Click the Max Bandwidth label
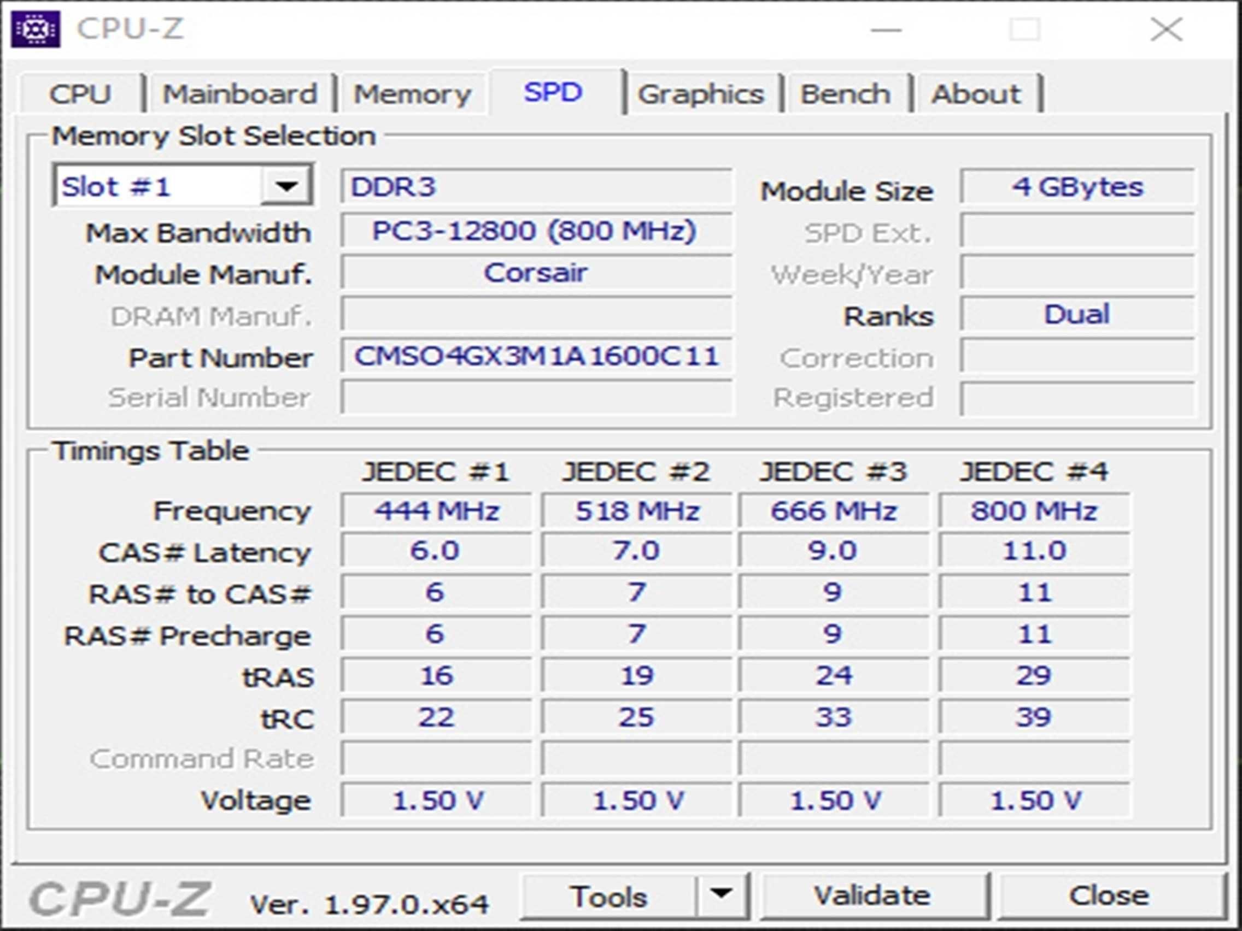The image size is (1242, 931). pos(198,232)
